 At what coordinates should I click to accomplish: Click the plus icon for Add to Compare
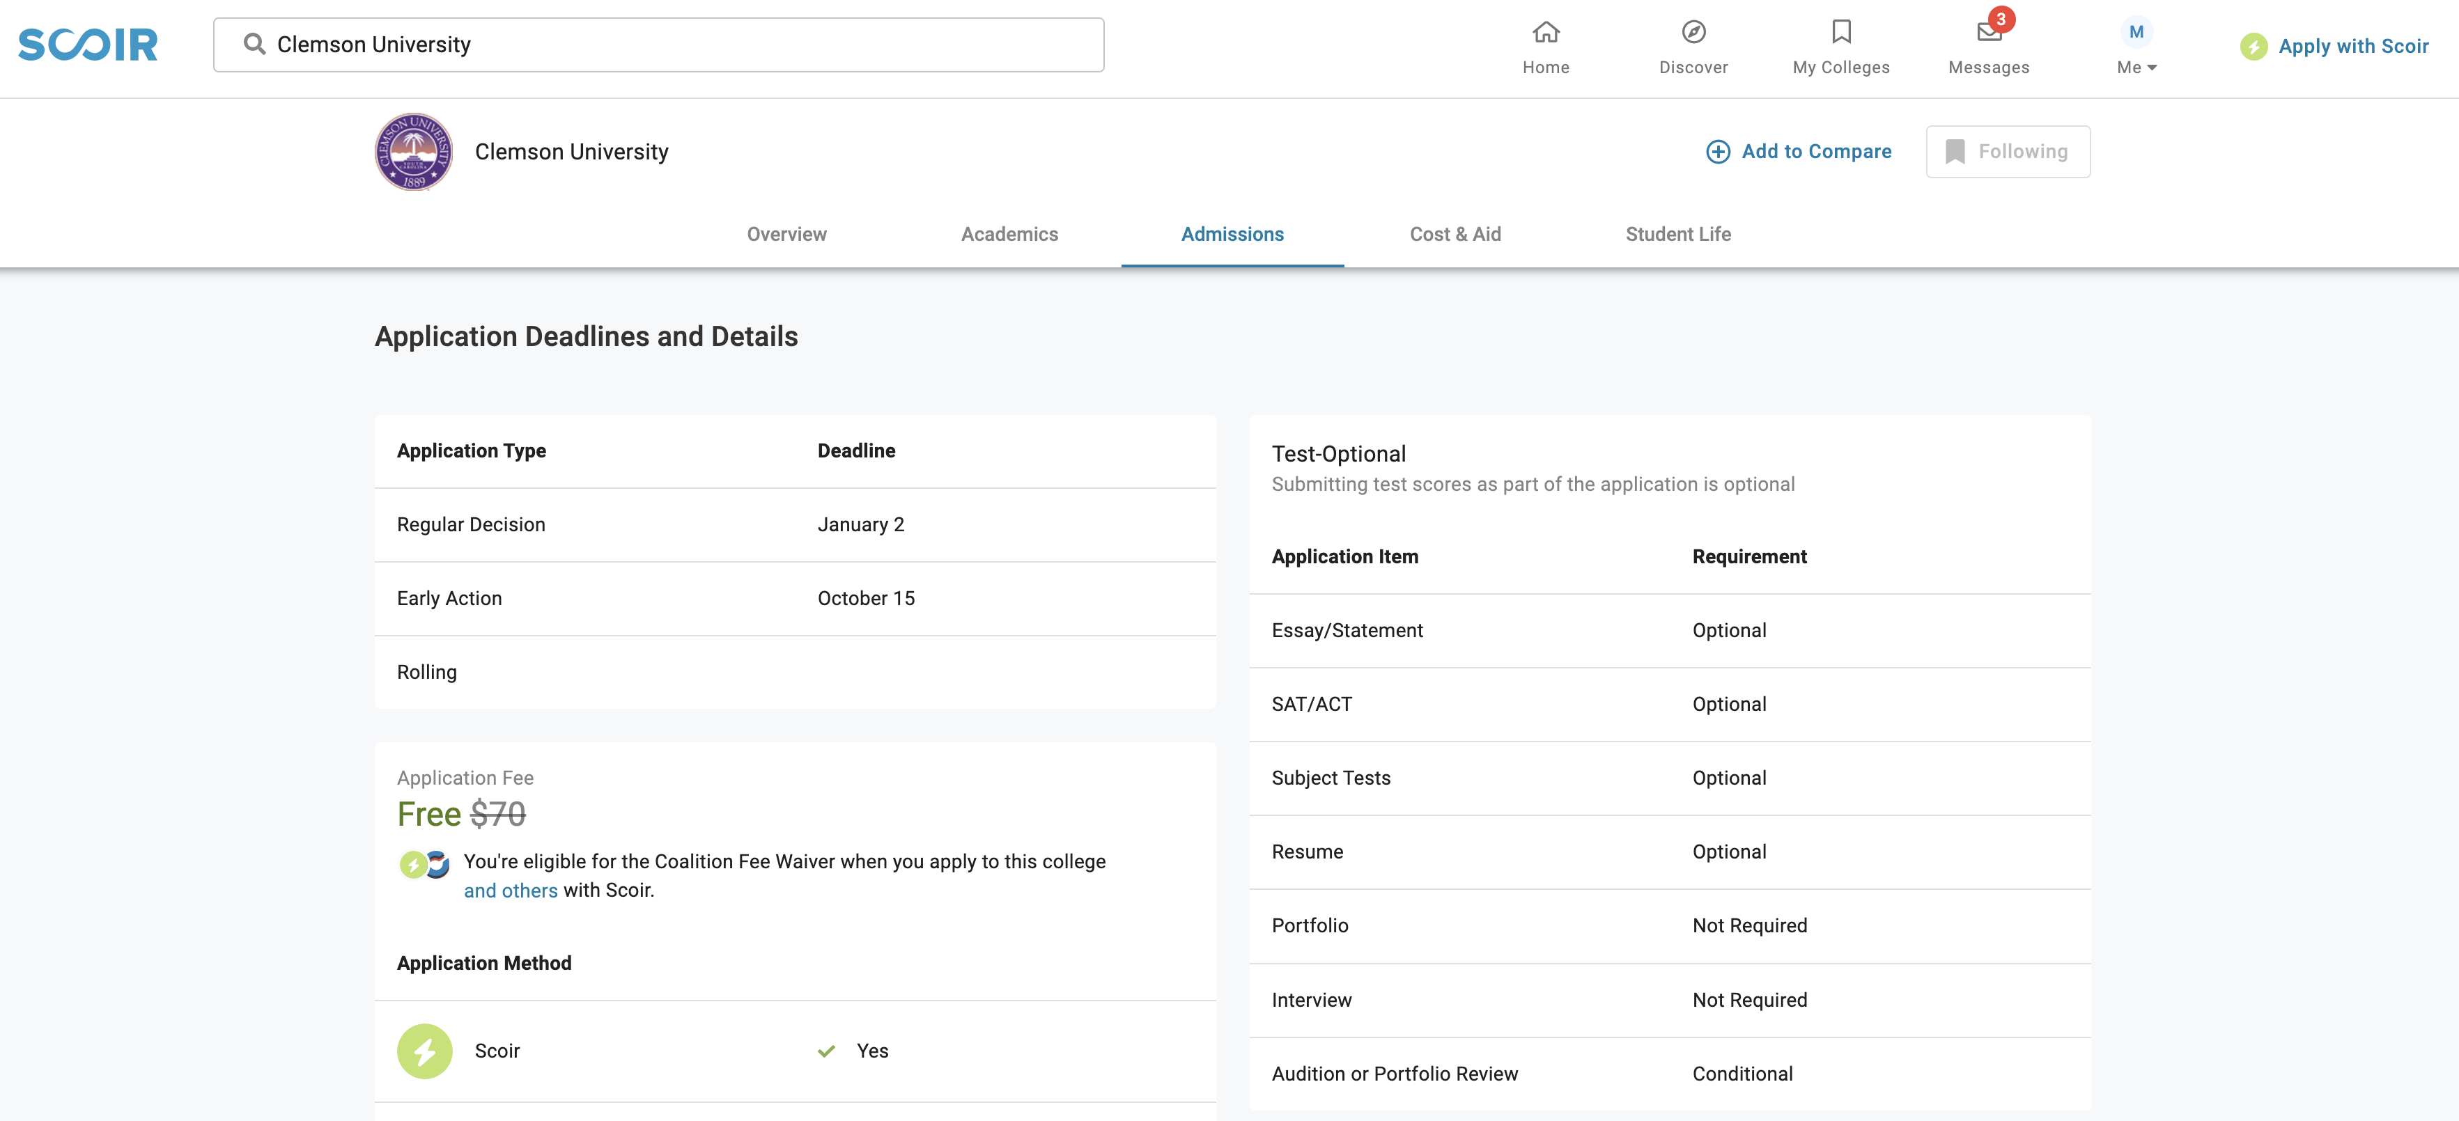(1717, 152)
